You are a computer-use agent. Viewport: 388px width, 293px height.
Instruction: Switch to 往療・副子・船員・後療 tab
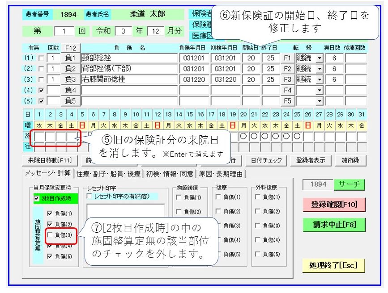click(x=108, y=174)
